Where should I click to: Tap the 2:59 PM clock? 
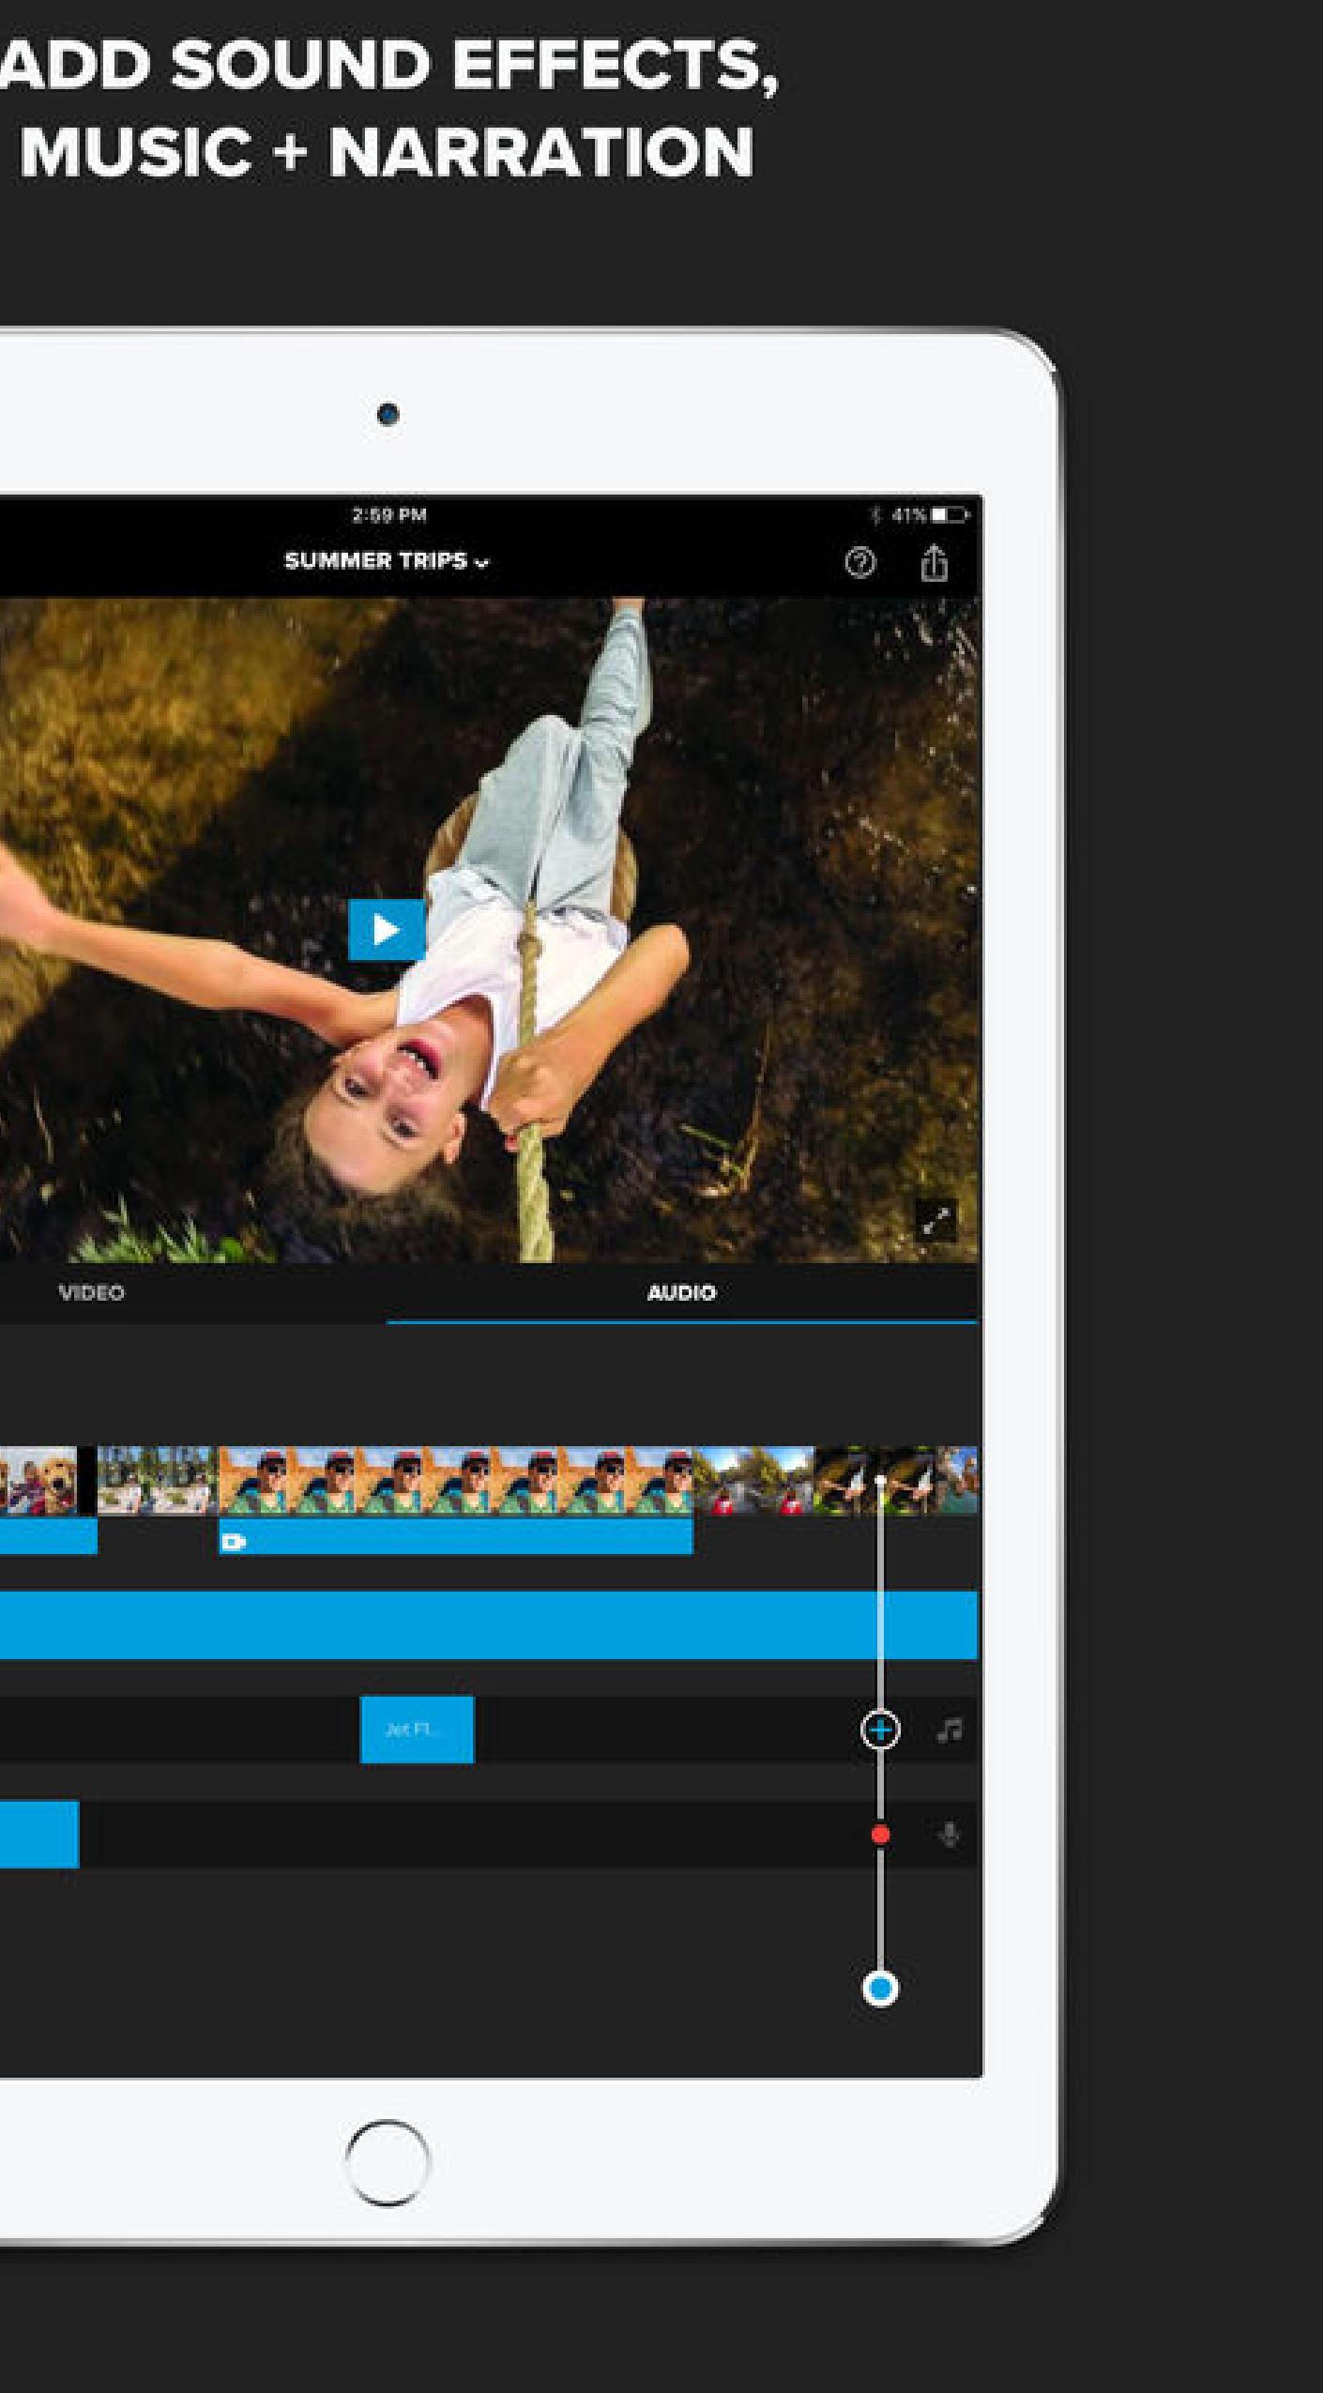click(389, 514)
